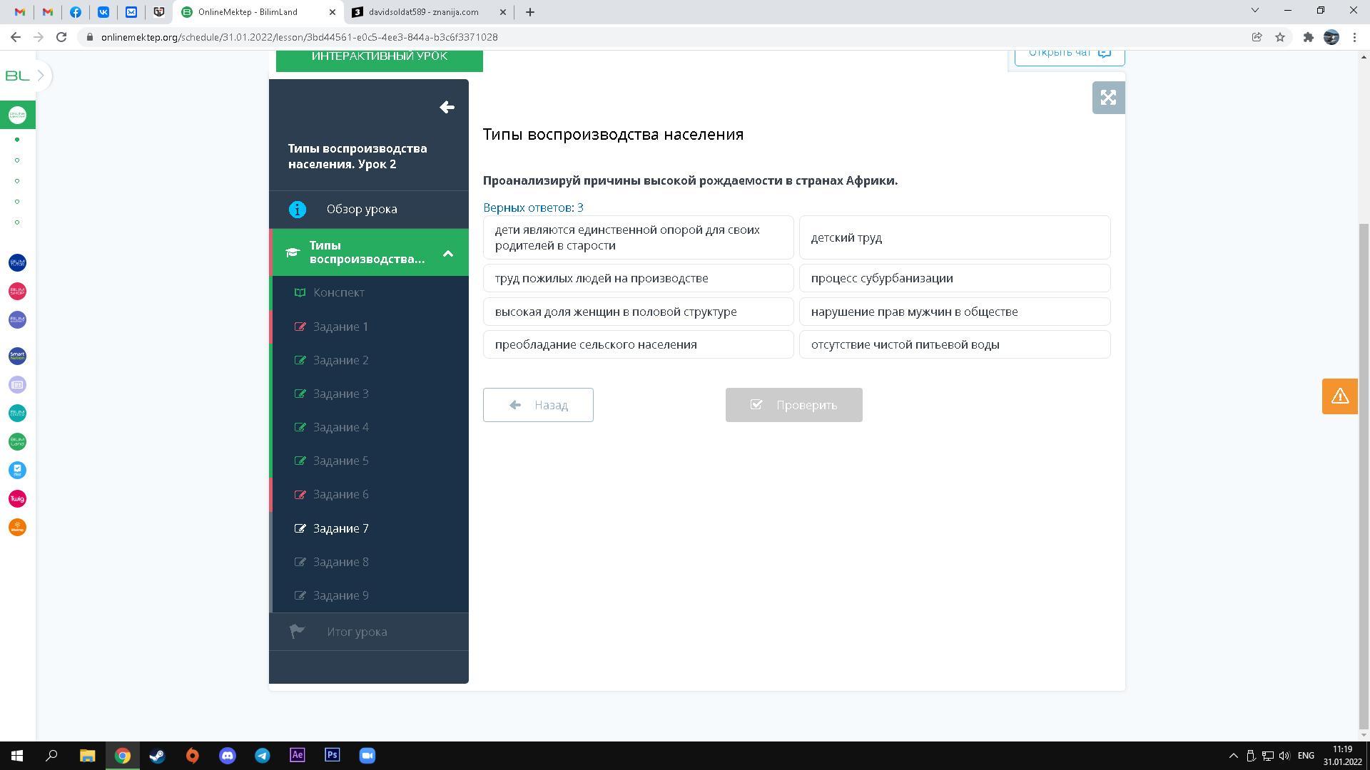1370x770 pixels.
Task: Select answer 'детский труд'
Action: [954, 237]
